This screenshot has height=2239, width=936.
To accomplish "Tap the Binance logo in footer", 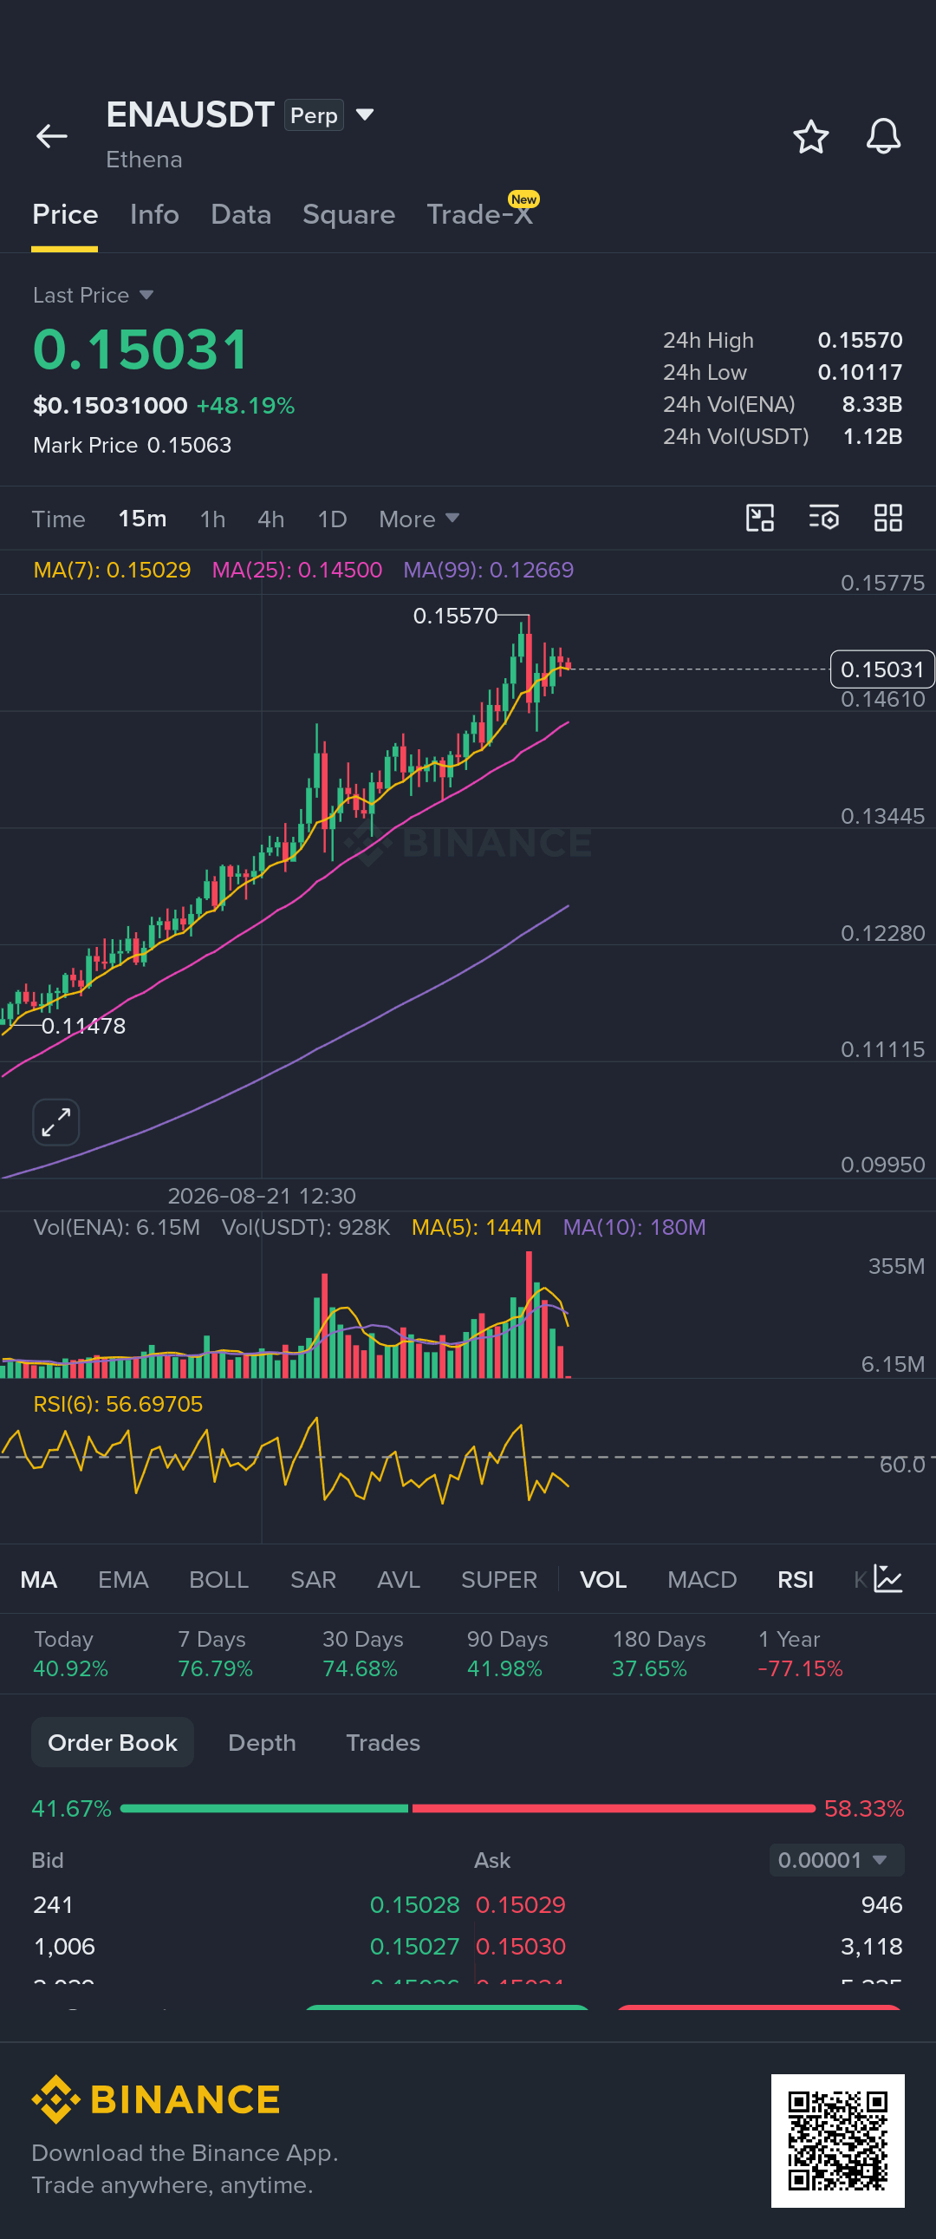I will (155, 2099).
